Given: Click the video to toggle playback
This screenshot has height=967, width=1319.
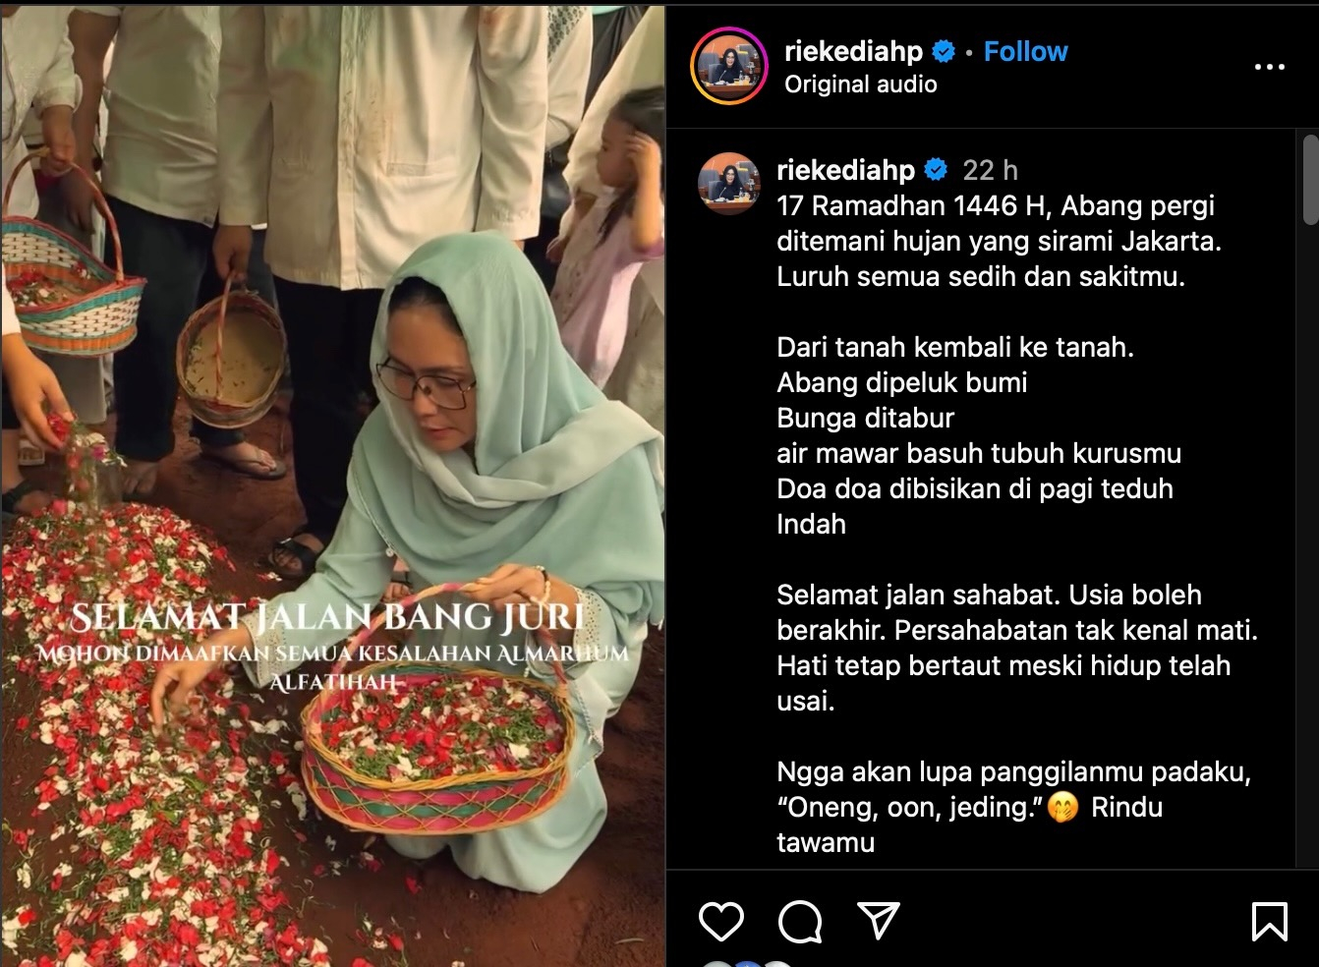Looking at the screenshot, I should click(333, 485).
